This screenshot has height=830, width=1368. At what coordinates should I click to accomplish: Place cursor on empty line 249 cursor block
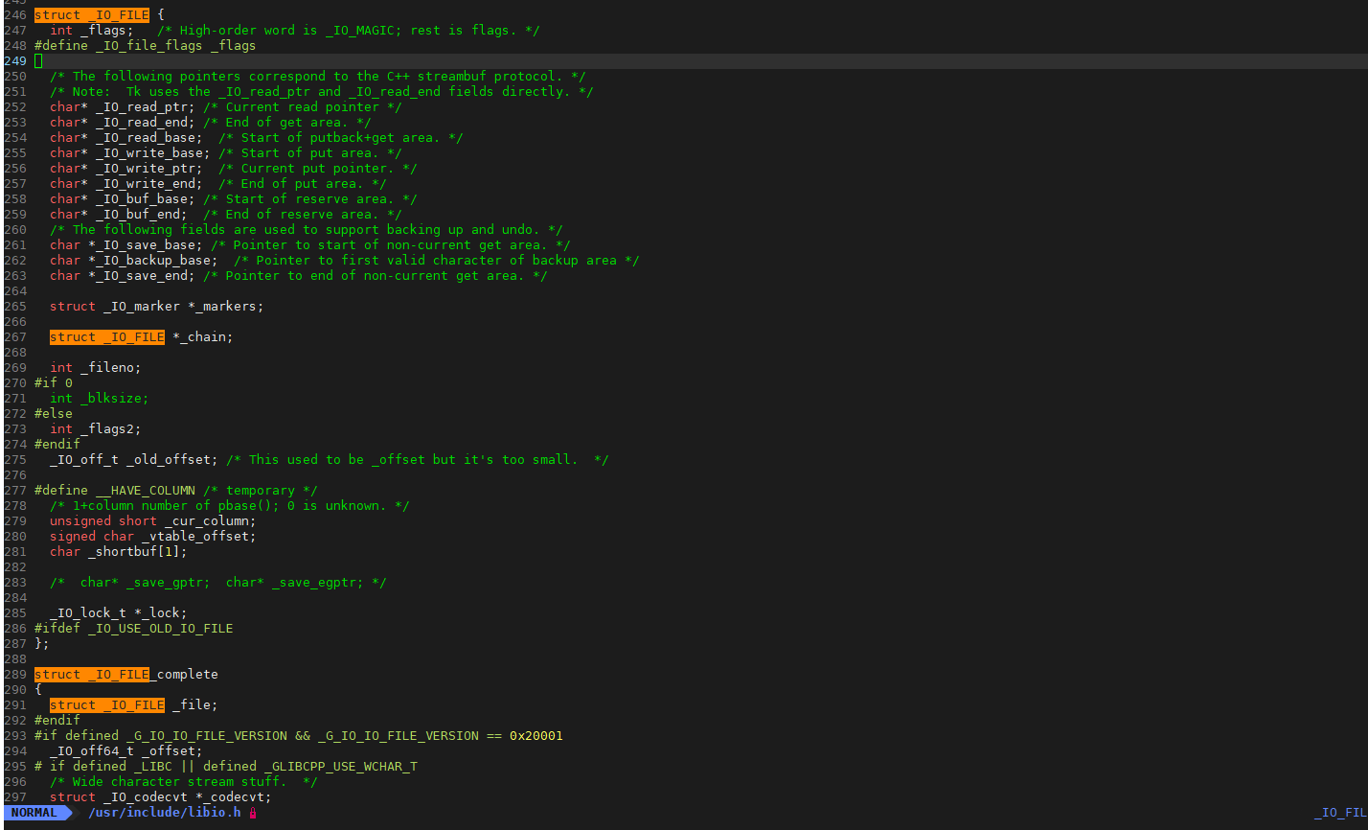pyautogui.click(x=38, y=60)
